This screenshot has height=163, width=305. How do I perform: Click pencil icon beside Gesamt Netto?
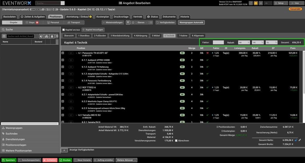tap(300, 140)
